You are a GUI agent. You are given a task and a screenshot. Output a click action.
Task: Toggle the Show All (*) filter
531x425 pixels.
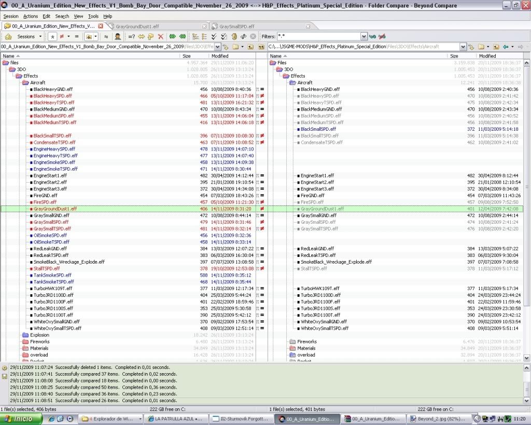point(52,37)
